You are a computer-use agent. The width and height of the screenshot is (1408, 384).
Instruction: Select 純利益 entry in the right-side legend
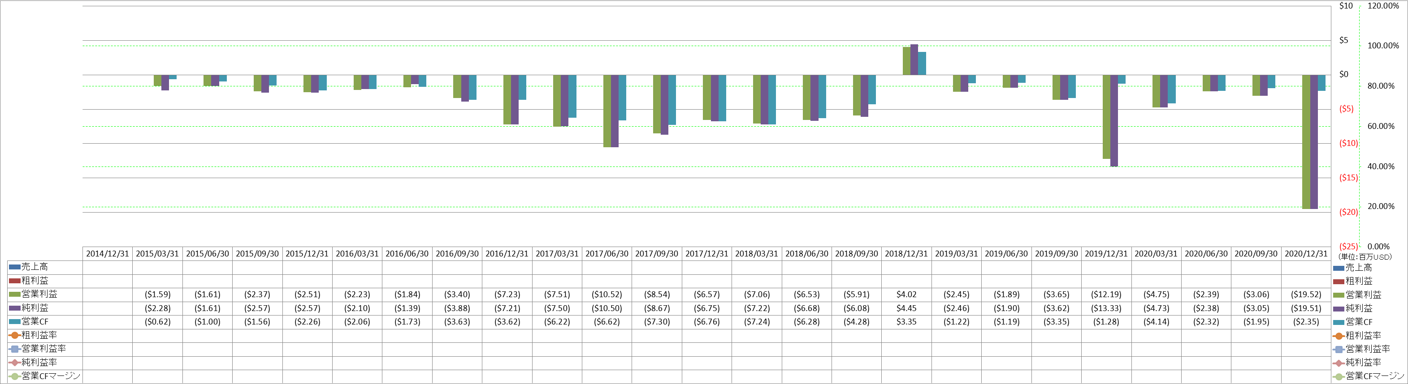click(1353, 309)
